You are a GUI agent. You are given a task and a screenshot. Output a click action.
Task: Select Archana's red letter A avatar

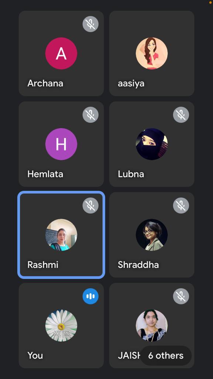61,53
